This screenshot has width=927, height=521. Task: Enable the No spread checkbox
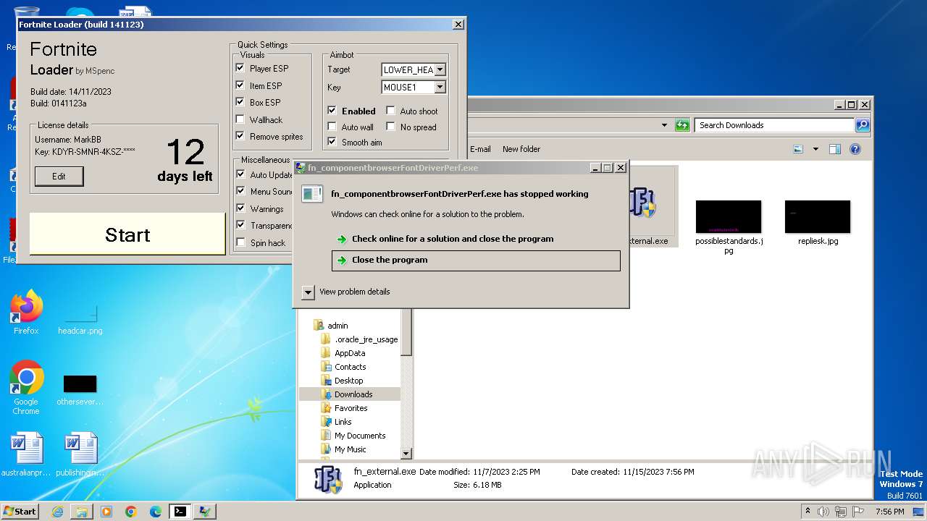(x=390, y=127)
